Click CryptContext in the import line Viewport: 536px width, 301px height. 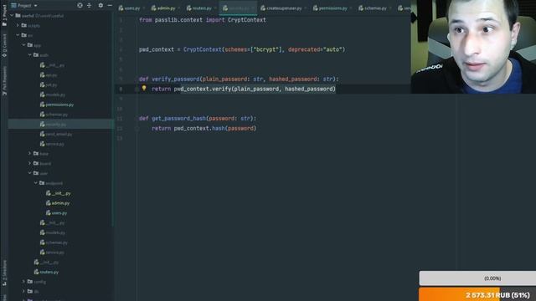click(246, 20)
